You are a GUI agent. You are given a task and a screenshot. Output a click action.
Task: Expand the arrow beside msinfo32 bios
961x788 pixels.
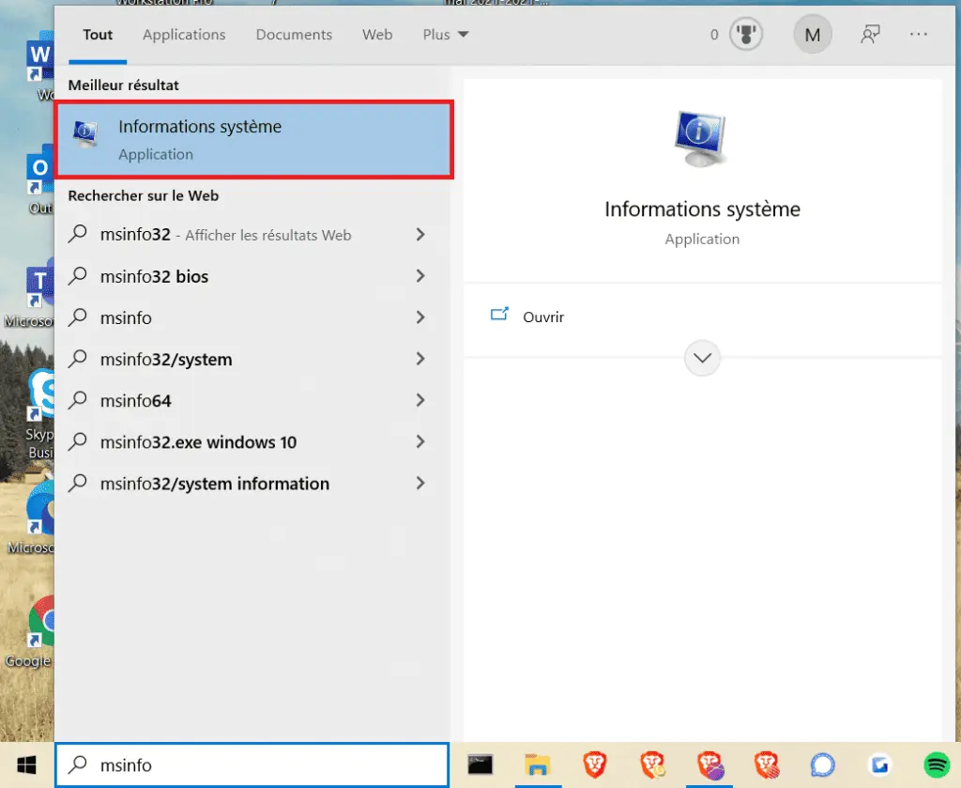tap(419, 276)
